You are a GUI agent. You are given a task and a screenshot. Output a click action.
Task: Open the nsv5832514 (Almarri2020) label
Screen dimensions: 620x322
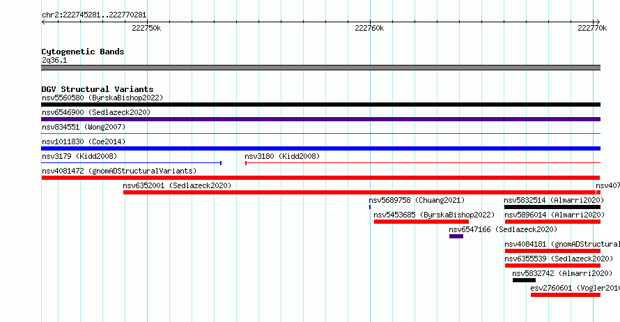point(554,200)
